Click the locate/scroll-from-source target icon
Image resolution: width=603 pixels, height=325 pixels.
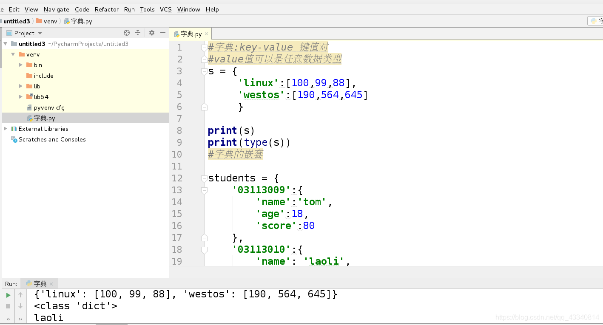click(126, 33)
